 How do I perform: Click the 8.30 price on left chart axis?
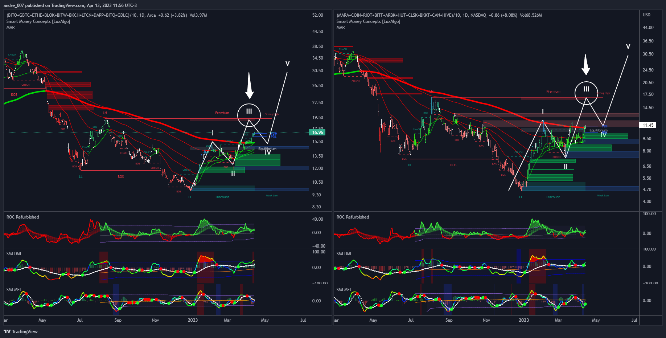click(x=317, y=207)
